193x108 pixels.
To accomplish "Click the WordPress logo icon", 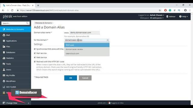I will tap(4, 81).
